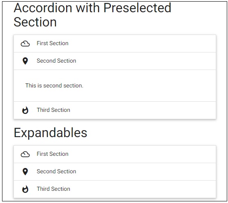The width and height of the screenshot is (228, 203).
Task: Click the flame icon in the Accordion's Third Section
Action: [x=25, y=110]
